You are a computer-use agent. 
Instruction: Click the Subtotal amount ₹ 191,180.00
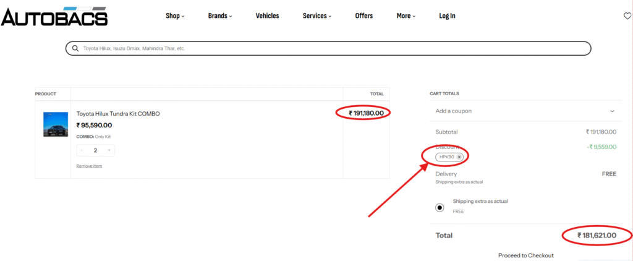[601, 132]
